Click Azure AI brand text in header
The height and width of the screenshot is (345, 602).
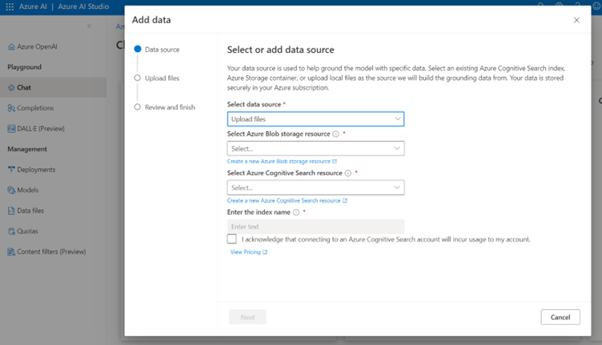[x=33, y=6]
